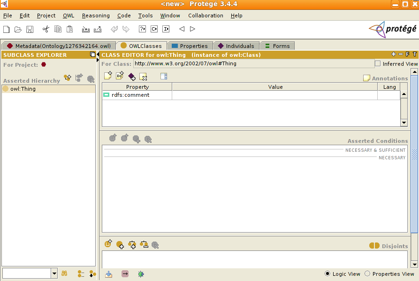
Task: Click the Undo arrow icon
Action: tap(114, 29)
